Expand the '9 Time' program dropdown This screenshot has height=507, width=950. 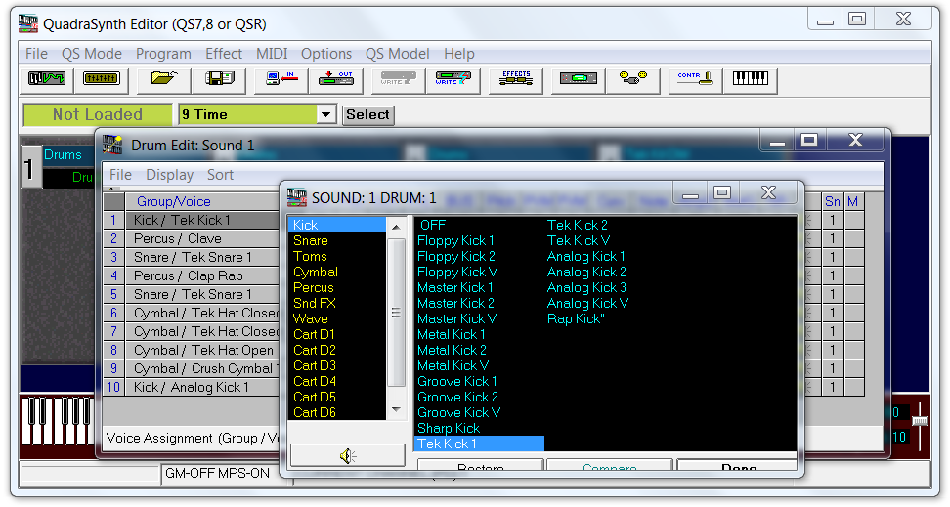[x=326, y=115]
